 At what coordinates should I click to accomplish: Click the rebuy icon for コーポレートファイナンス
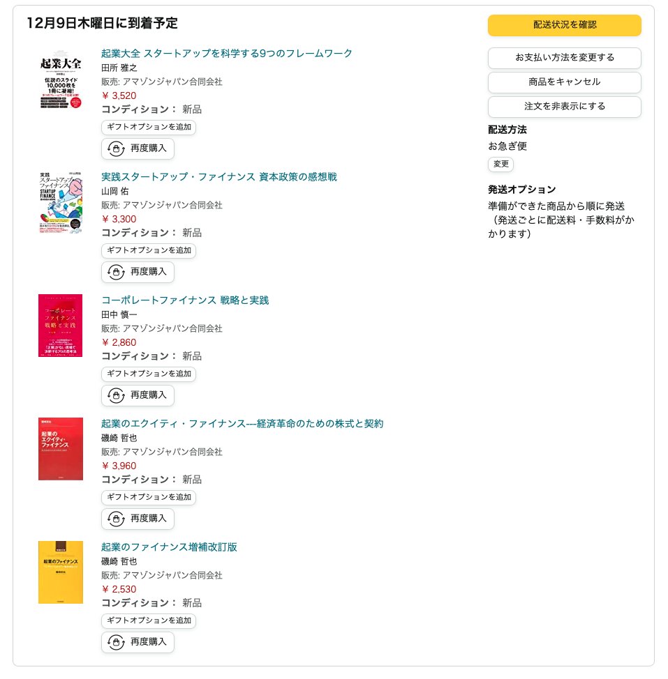click(x=116, y=395)
